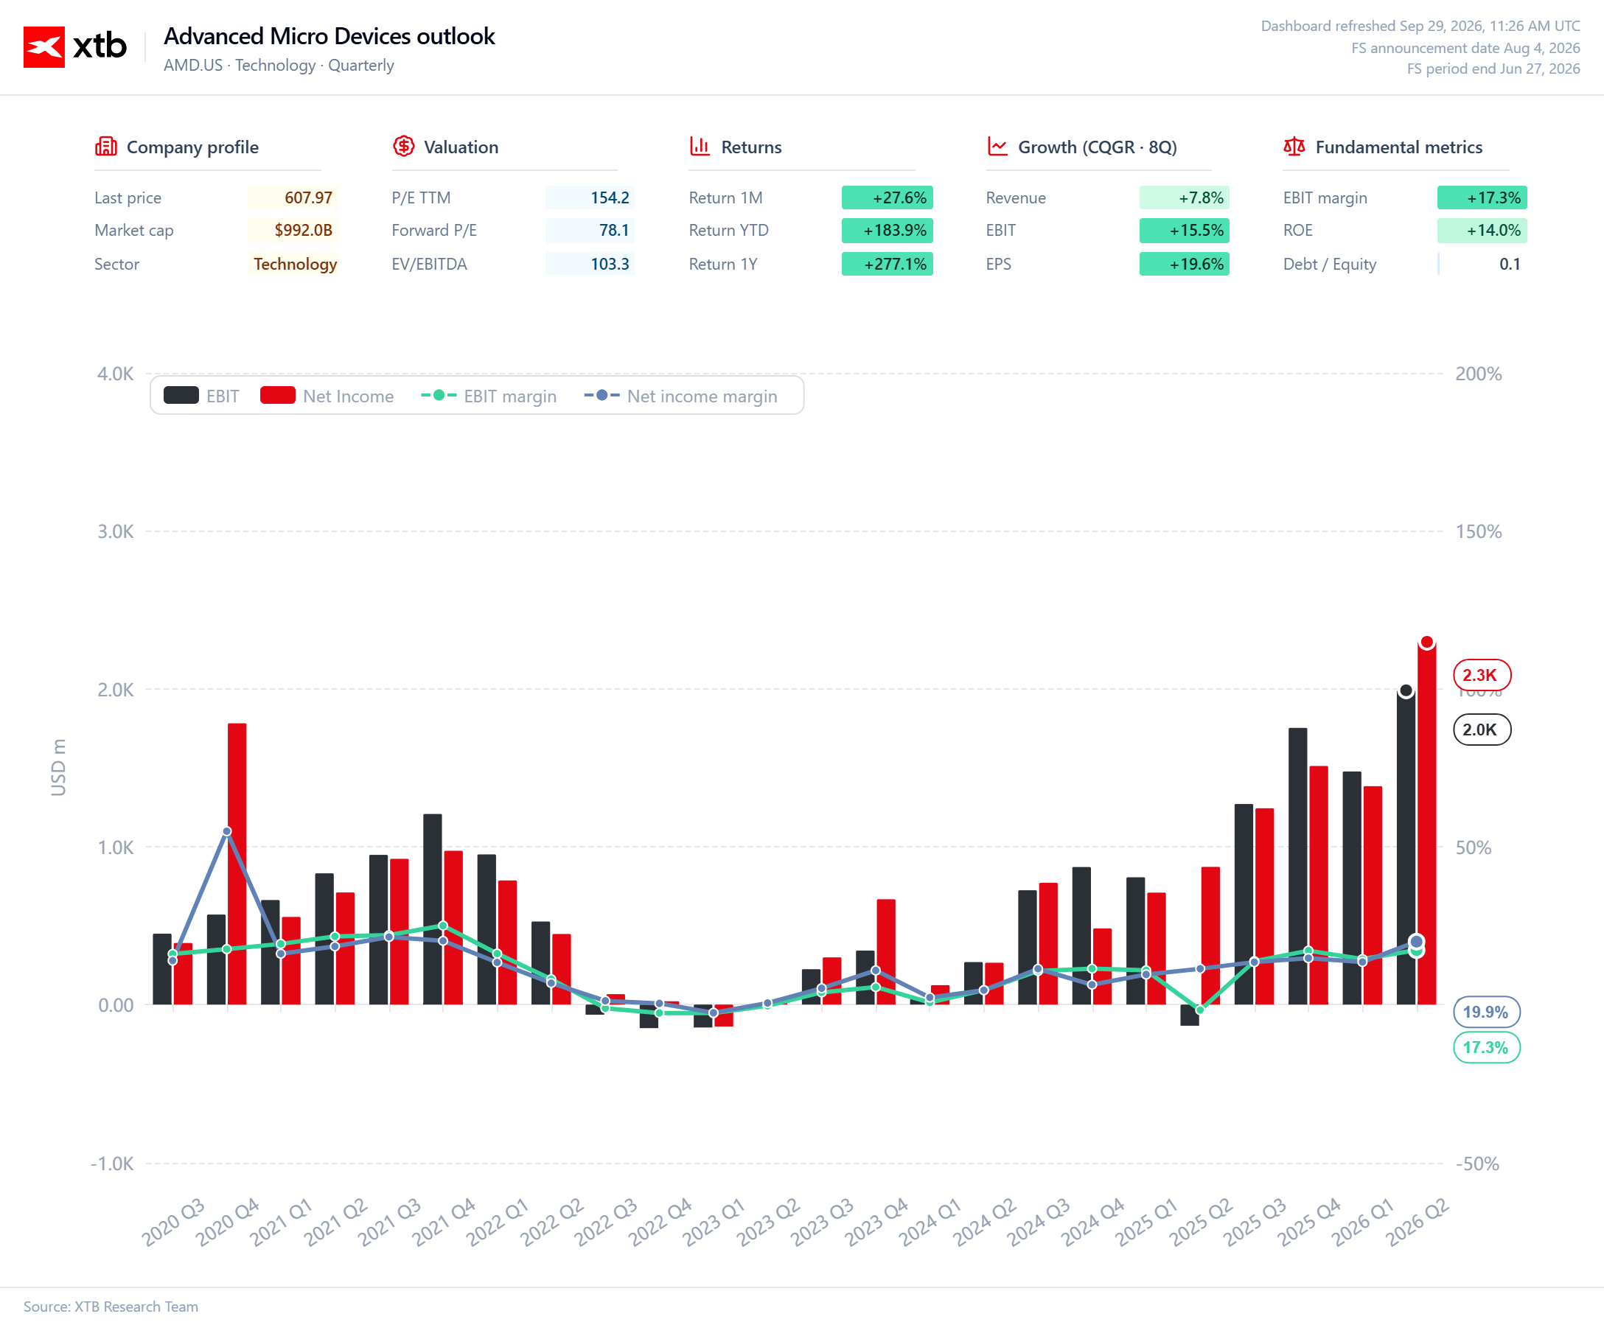Viewport: 1604px width, 1322px height.
Task: Select the Growth line chart icon
Action: (998, 146)
